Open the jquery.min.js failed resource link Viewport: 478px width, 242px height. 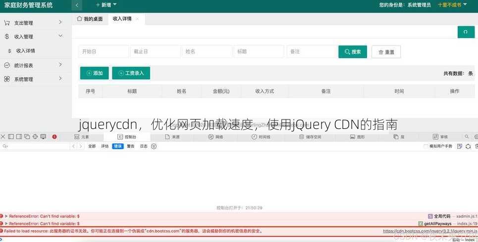[430, 231]
